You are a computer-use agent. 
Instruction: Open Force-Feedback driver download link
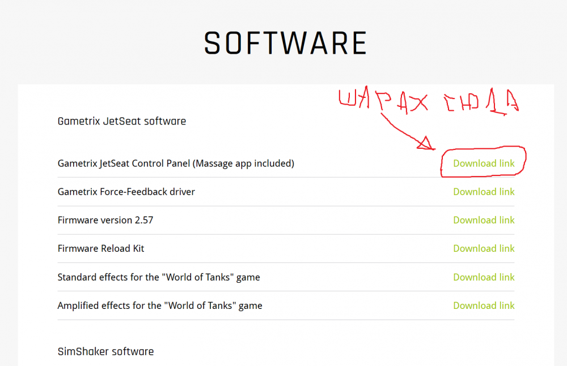(x=484, y=192)
